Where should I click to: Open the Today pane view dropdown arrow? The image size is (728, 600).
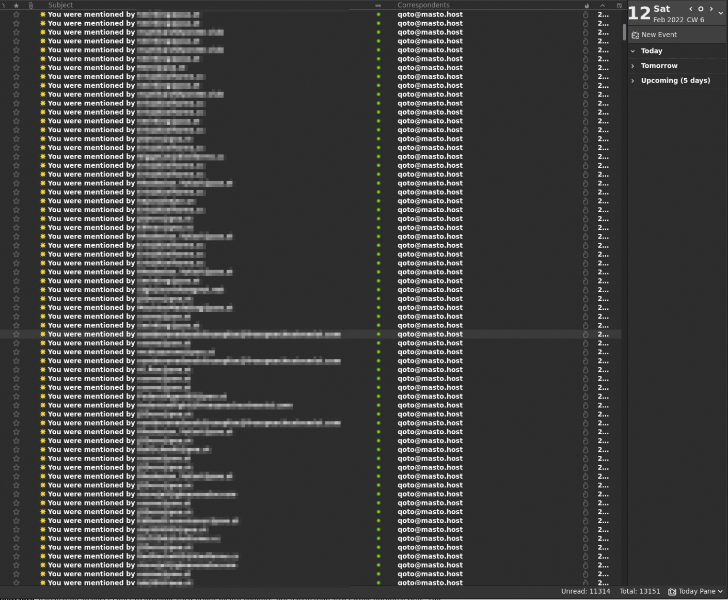[x=721, y=13]
